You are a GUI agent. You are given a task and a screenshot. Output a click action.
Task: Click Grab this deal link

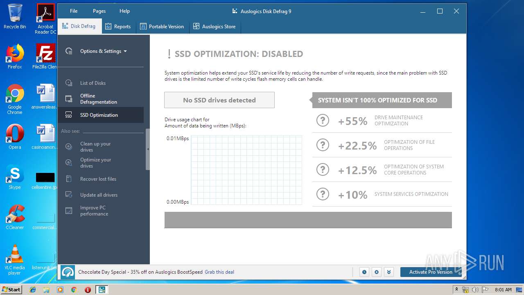coord(219,272)
